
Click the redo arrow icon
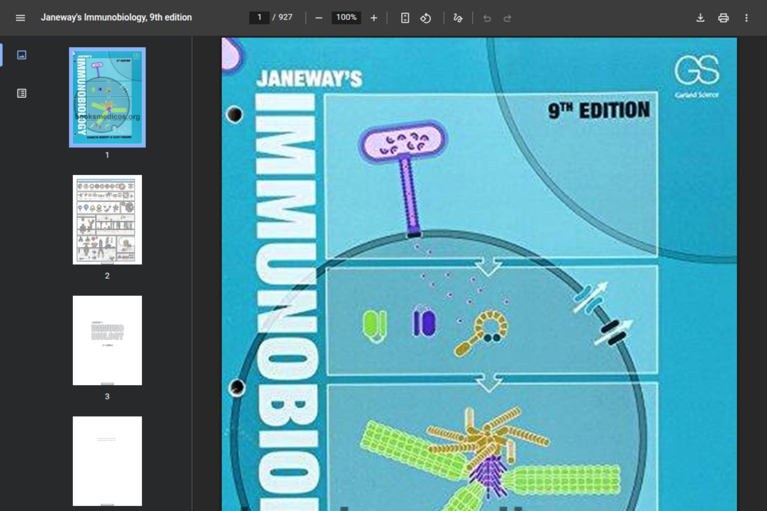coord(507,18)
